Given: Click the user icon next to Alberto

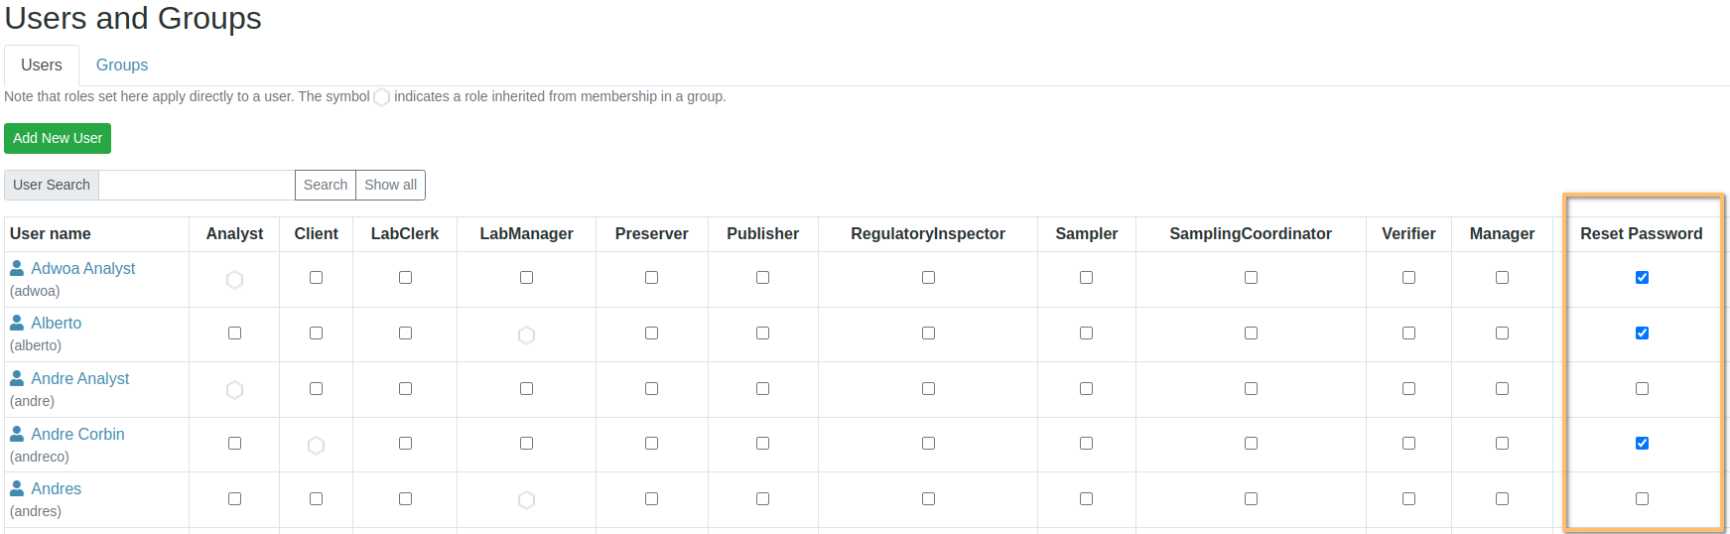Looking at the screenshot, I should pyautogui.click(x=17, y=323).
